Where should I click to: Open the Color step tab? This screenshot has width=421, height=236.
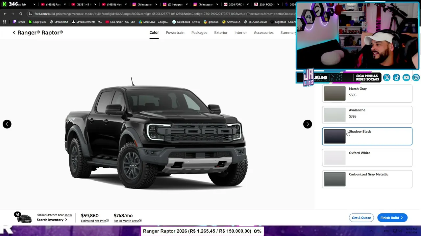pyautogui.click(x=154, y=32)
